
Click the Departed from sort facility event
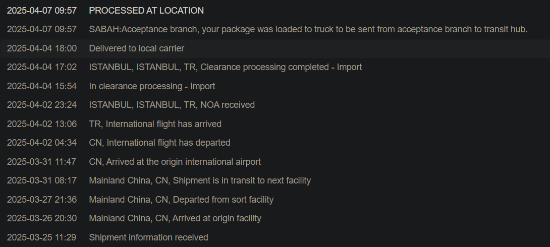(x=181, y=200)
